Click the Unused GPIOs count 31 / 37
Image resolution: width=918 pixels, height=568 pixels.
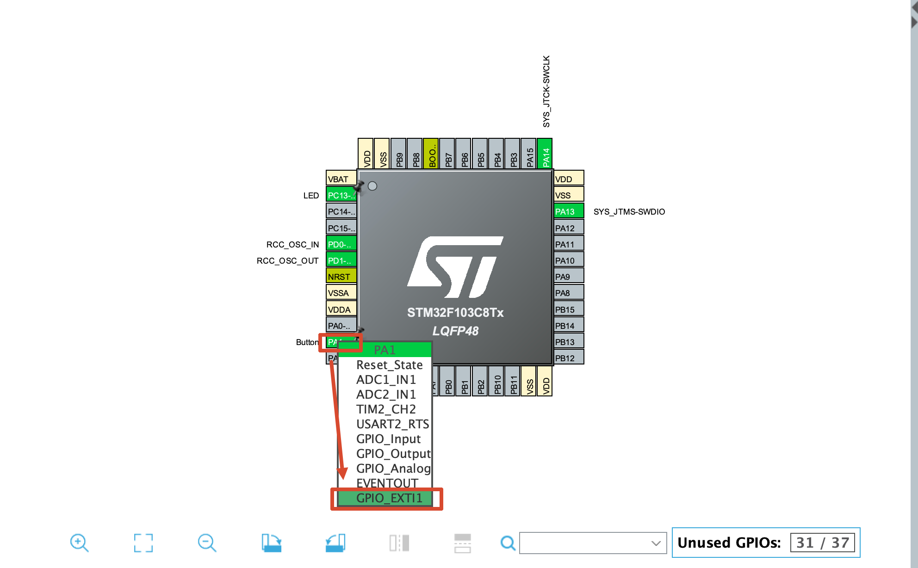[823, 543]
